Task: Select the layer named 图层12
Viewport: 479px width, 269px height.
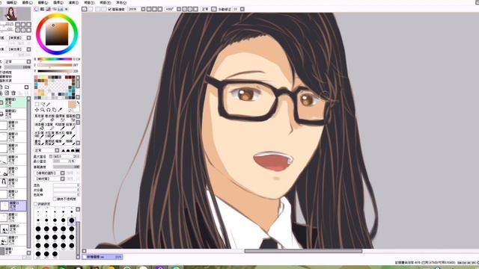Action: pos(13,183)
